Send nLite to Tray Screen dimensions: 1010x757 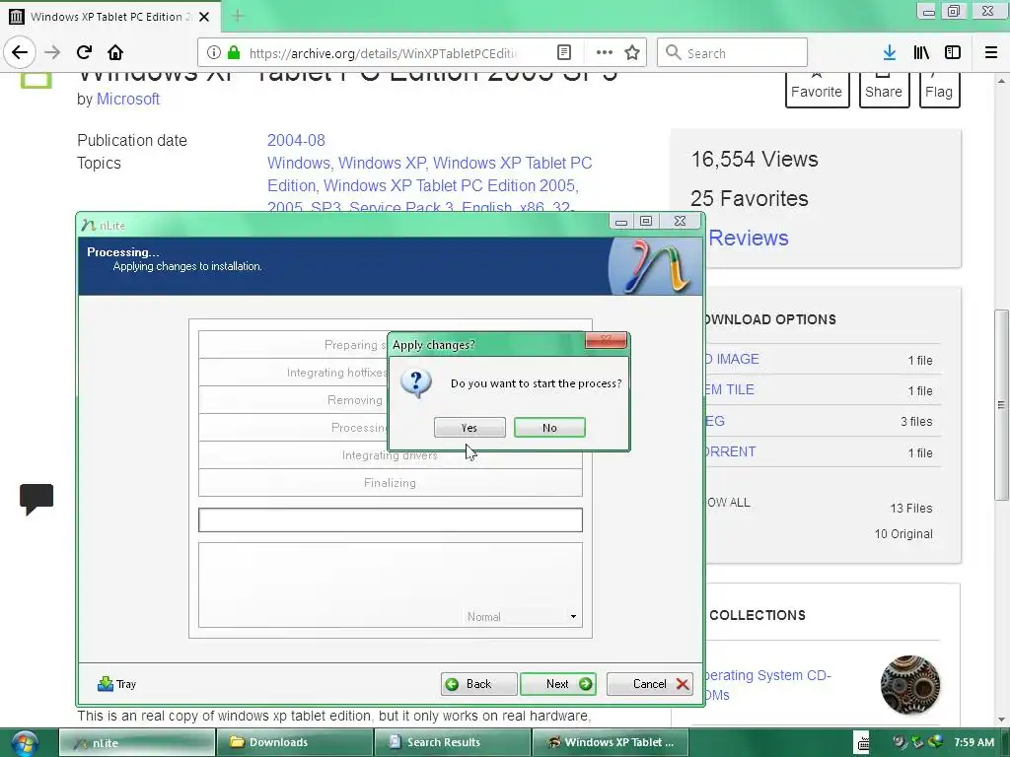[x=116, y=684]
